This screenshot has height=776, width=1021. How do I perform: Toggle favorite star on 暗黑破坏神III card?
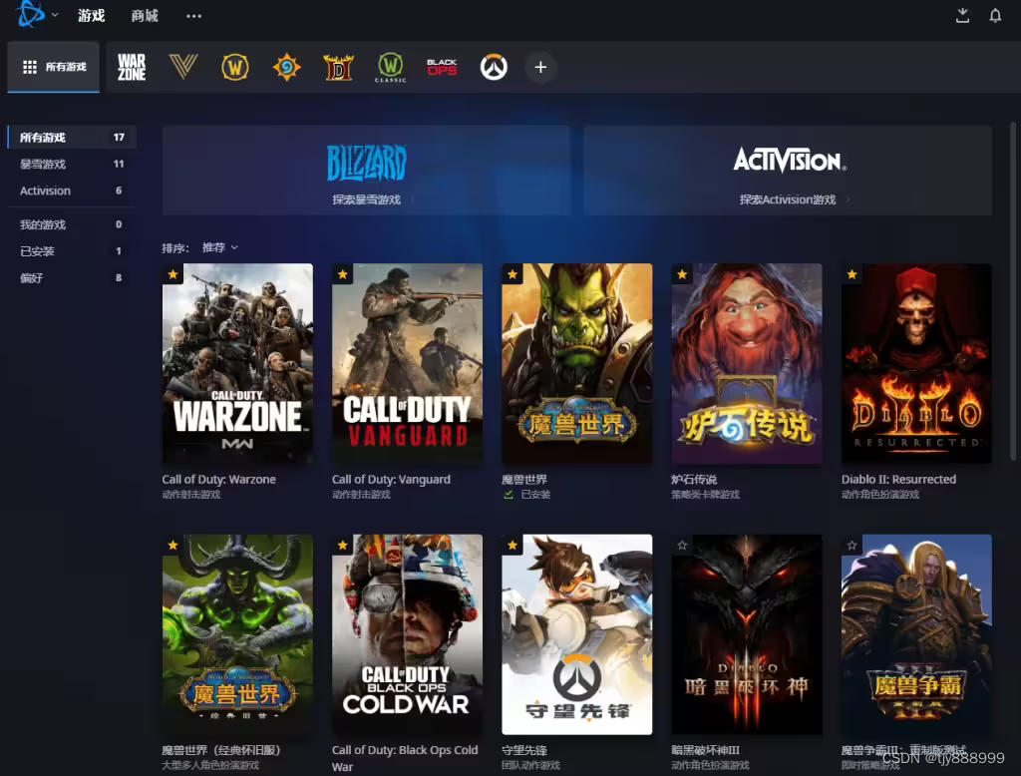[x=682, y=546]
